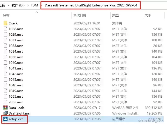This screenshot has width=167, height=125.
Task: Select the 1041.mst file icon
Action: pos(5,68)
